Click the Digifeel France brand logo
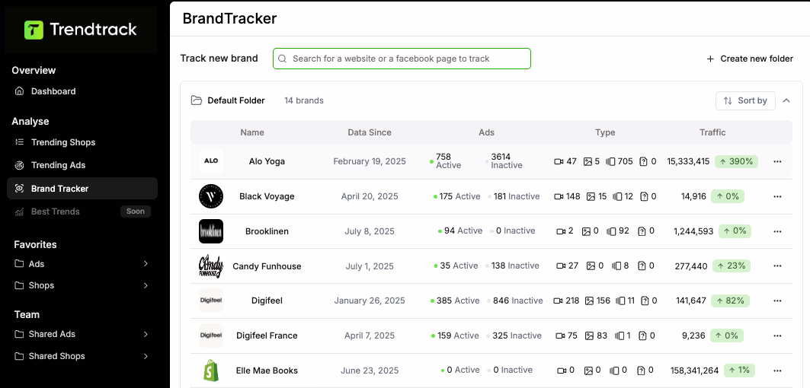 pos(211,336)
